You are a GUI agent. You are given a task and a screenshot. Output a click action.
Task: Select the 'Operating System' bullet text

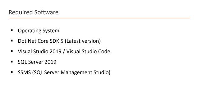[39, 31]
